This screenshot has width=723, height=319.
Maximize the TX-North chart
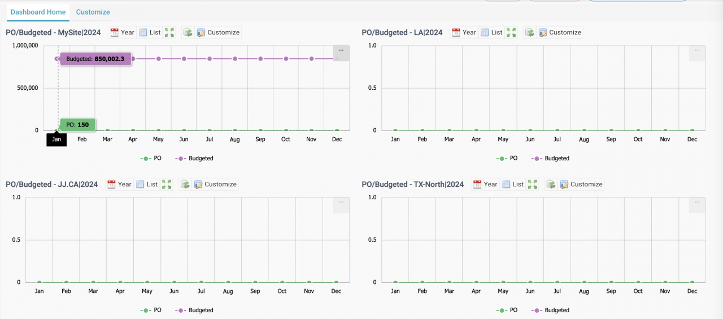[533, 185]
